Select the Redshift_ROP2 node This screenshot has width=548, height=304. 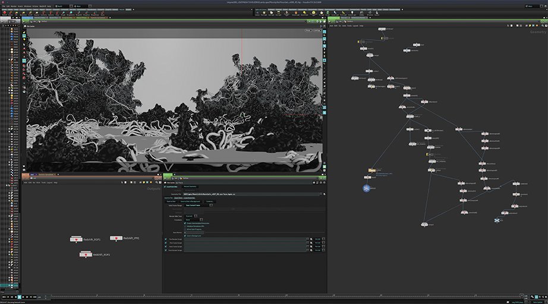coord(86,255)
